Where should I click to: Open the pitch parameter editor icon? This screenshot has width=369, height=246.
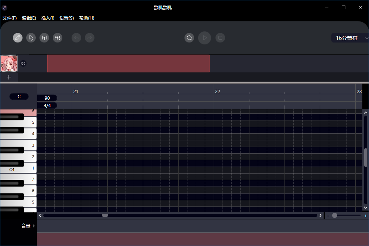(44, 38)
